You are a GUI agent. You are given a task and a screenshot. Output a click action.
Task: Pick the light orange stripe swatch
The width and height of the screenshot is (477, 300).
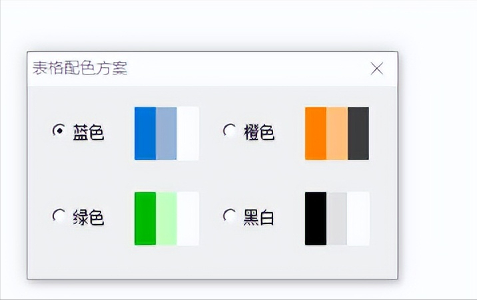point(337,133)
